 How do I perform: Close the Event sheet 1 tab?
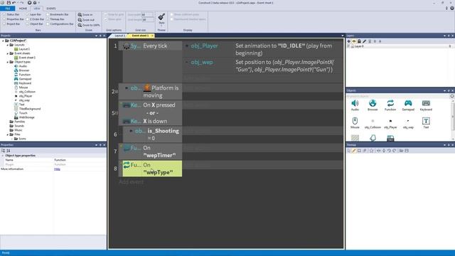(152, 36)
